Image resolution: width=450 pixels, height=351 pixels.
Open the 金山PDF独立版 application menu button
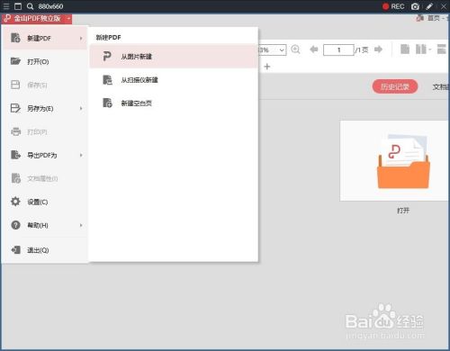point(37,19)
